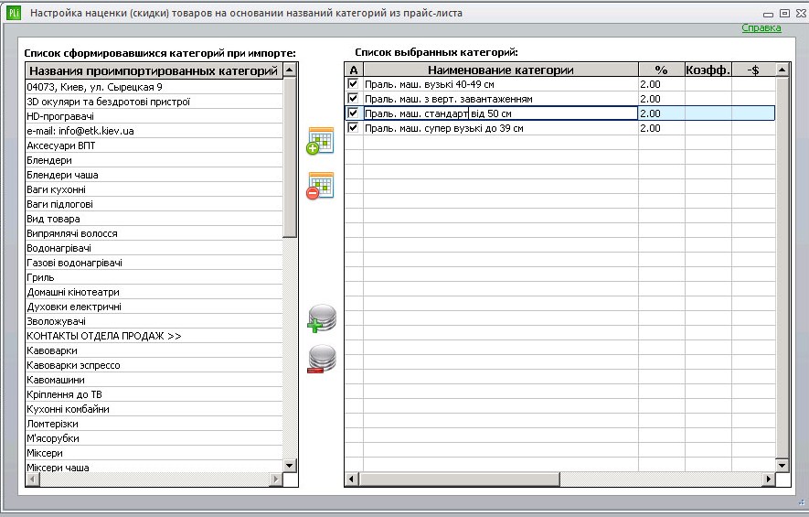Select the 2.00 percent cell for супер вузькі до 39 см

[662, 128]
